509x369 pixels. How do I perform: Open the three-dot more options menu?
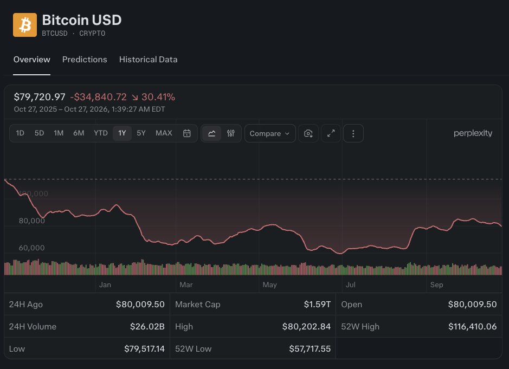(x=353, y=133)
